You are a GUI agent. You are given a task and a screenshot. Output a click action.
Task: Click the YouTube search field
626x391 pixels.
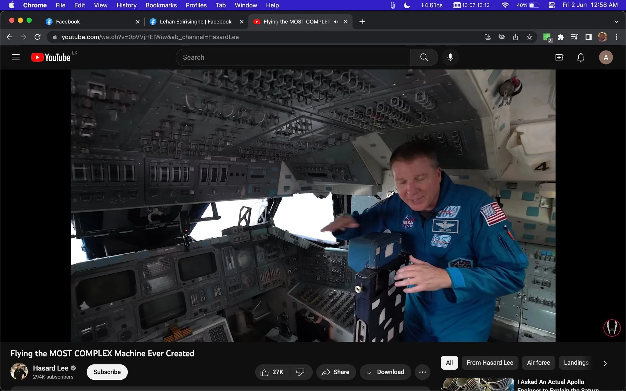tap(293, 57)
